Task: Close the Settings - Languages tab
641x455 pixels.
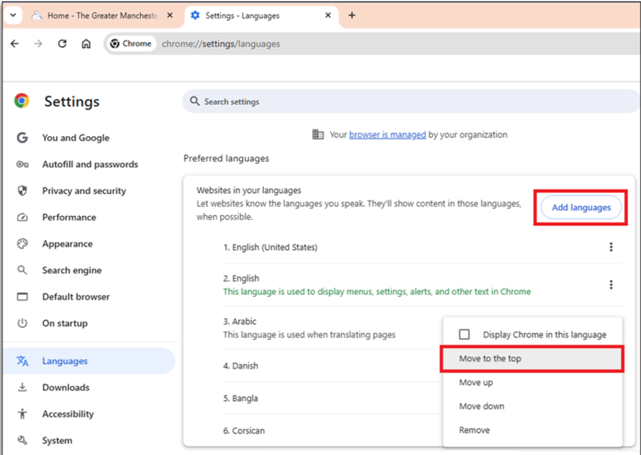Action: pos(327,16)
